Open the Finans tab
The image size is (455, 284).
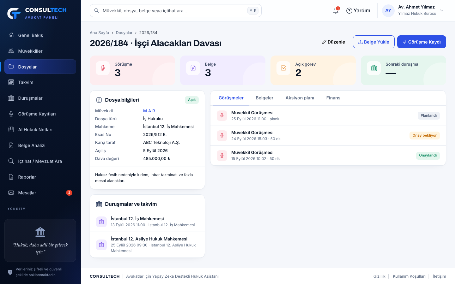coord(333,98)
